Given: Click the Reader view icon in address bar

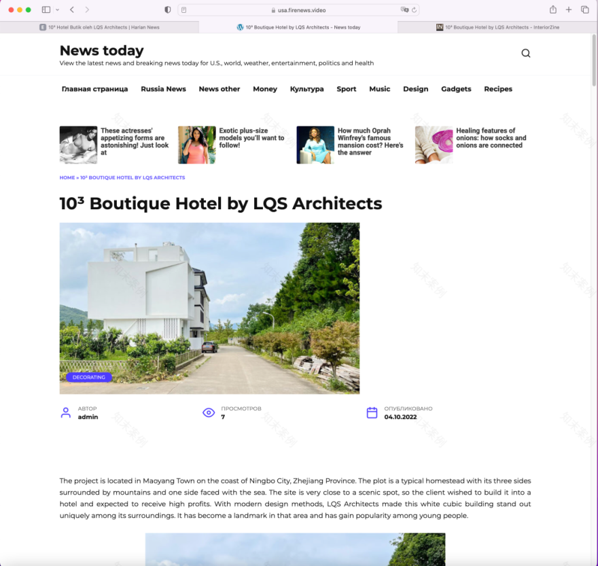Looking at the screenshot, I should [184, 10].
